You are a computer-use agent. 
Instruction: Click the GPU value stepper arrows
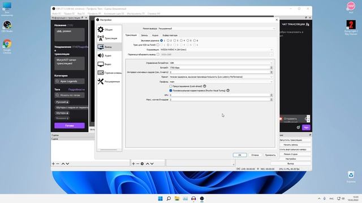pos(271,95)
